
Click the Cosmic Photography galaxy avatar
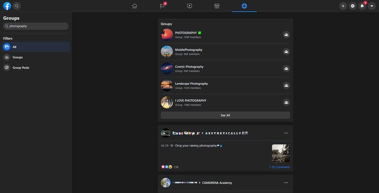point(167,69)
